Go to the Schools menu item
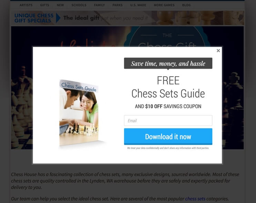Screen dimensions: 256x203 (x=79, y=5)
